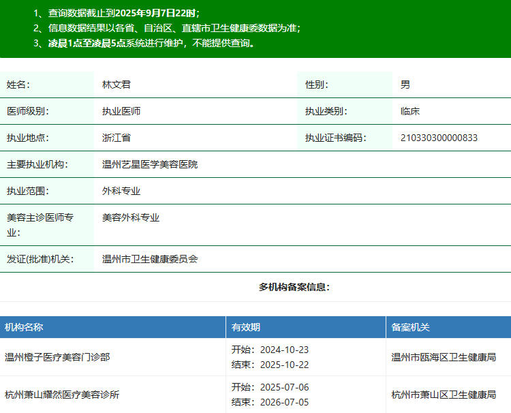
Task: Click the 外科专业 practice scope value
Action: (121, 191)
